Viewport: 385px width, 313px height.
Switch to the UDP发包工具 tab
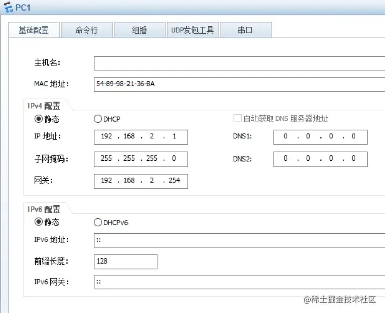click(192, 30)
